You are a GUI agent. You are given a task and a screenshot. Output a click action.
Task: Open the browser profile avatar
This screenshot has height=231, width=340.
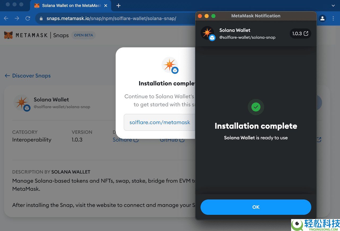[322, 18]
